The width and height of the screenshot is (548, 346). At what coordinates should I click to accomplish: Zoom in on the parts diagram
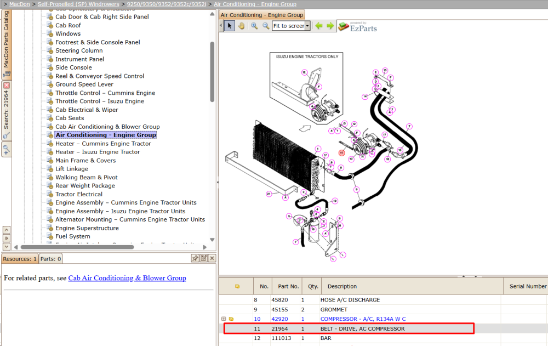pos(254,26)
